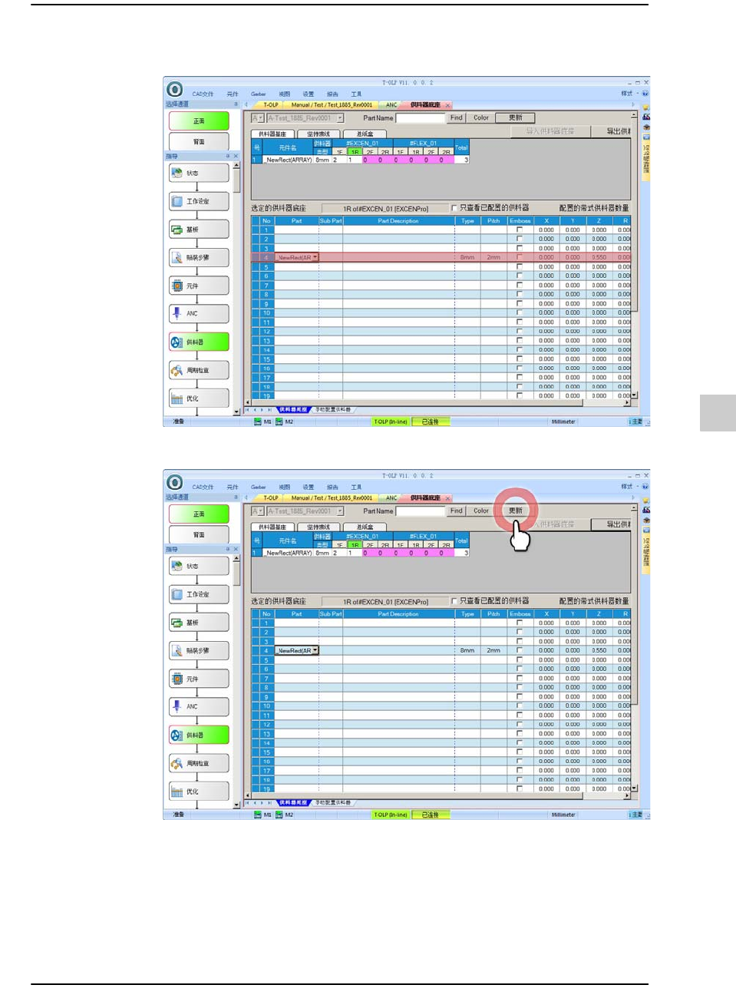Tick Emboss checkbox in row 1, lower screenshot
The width and height of the screenshot is (736, 1008).
coord(520,623)
